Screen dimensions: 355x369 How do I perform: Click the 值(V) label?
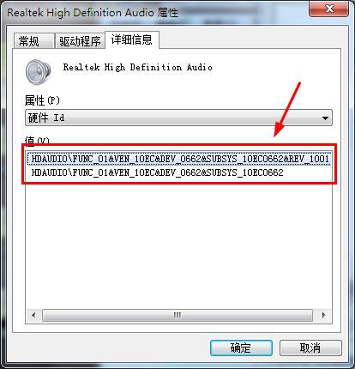37,140
